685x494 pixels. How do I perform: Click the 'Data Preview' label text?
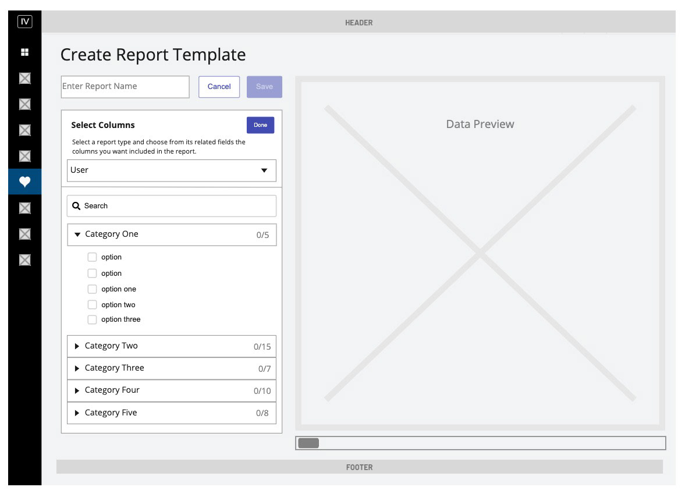point(480,124)
